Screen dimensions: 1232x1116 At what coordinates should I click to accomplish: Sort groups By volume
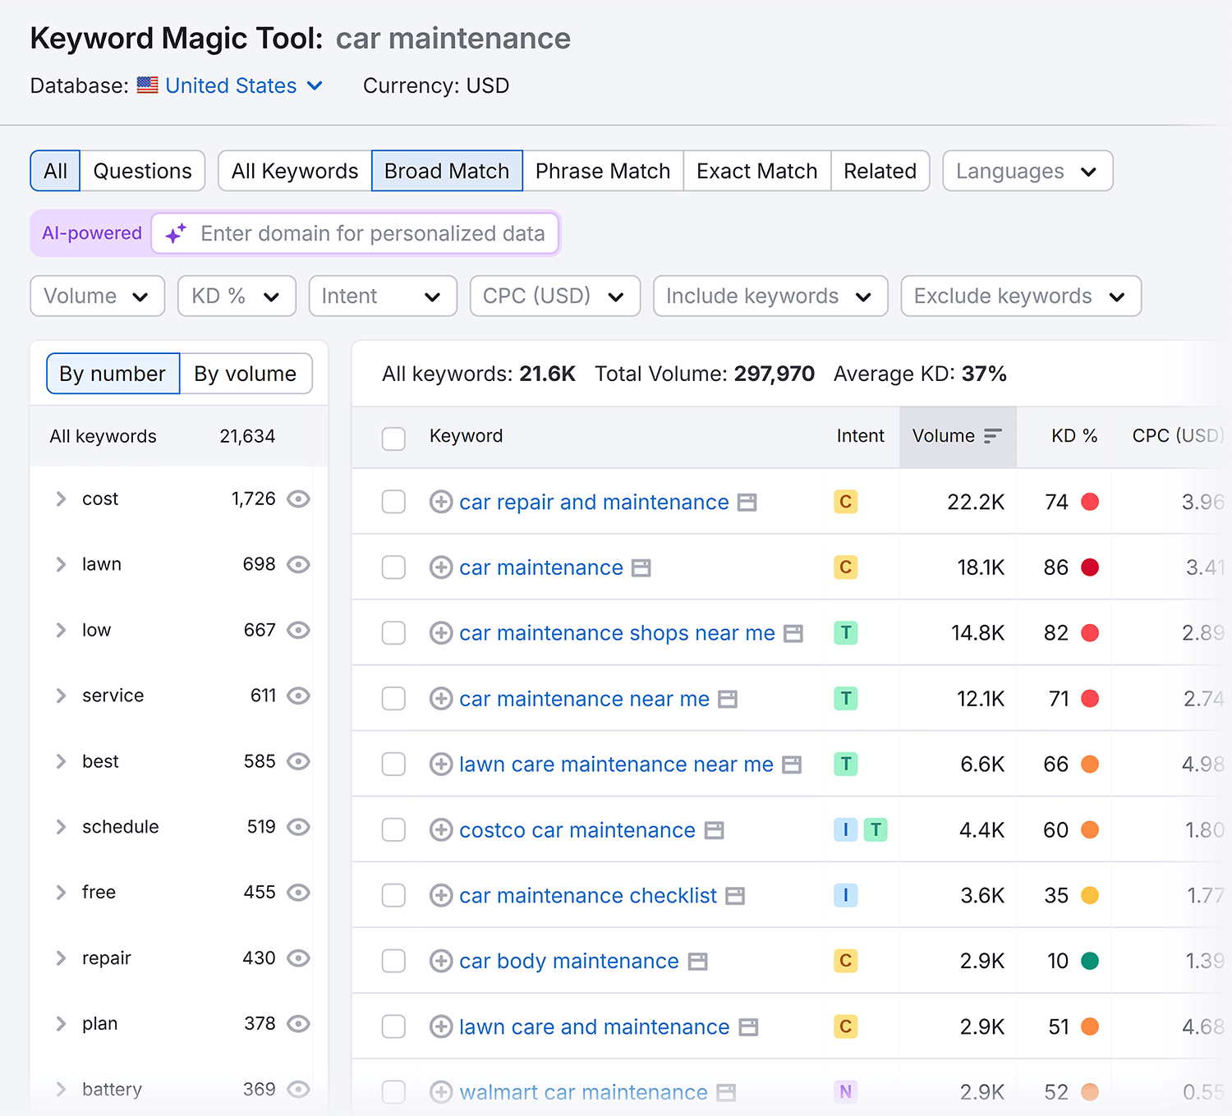(x=246, y=374)
